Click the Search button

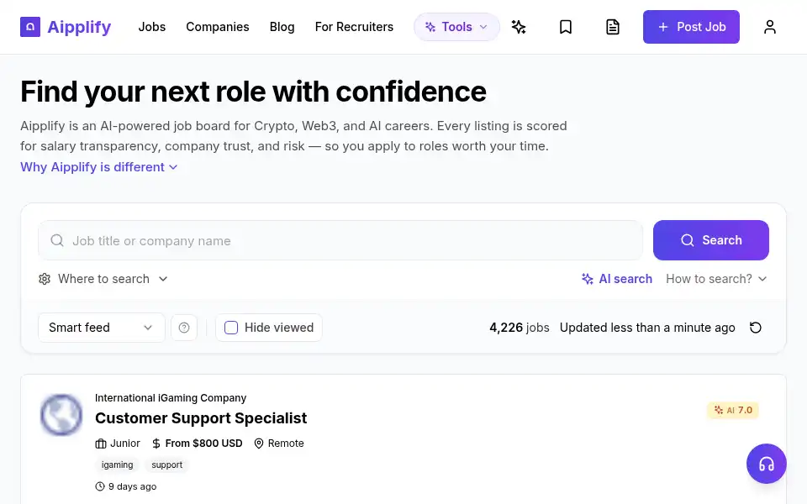point(711,240)
